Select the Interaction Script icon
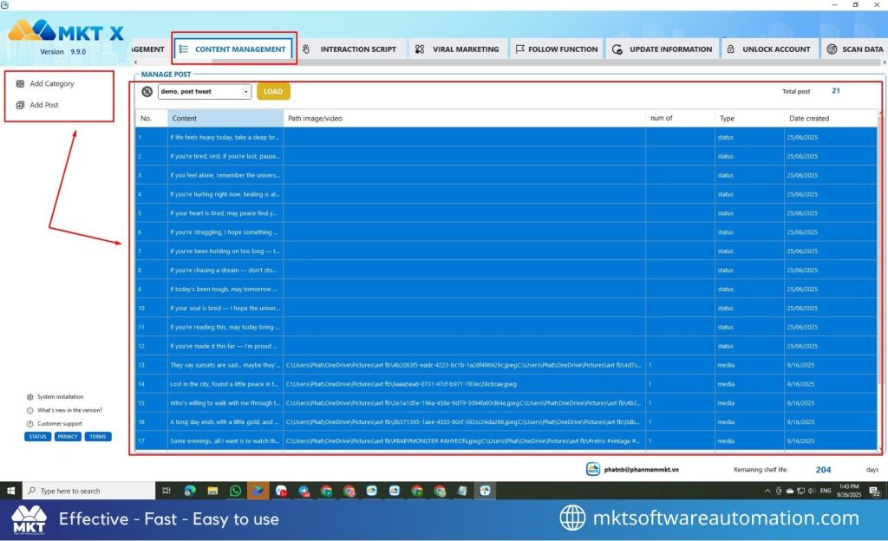Screen dimensions: 888x541 click(x=308, y=49)
